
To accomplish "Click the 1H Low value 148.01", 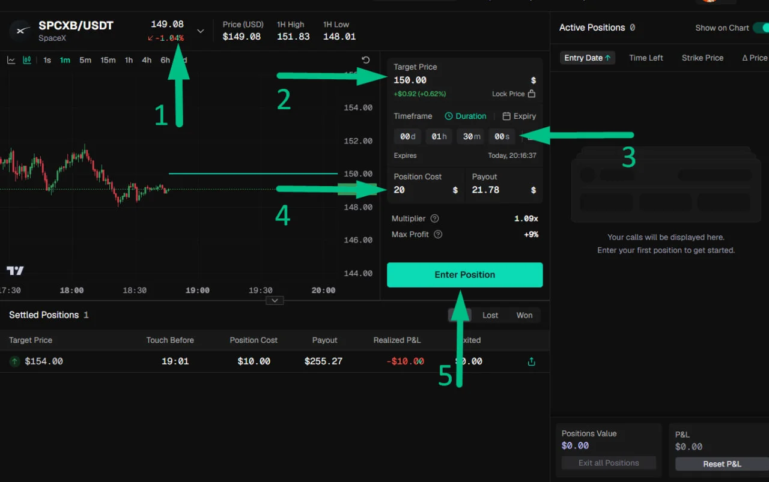I will tap(339, 37).
